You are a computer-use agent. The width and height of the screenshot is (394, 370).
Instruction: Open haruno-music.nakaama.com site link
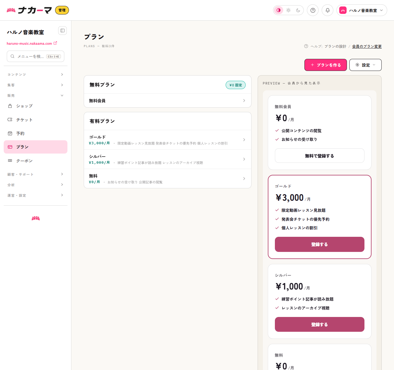[29, 43]
